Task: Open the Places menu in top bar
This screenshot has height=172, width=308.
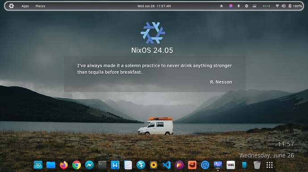Action: coord(40,6)
